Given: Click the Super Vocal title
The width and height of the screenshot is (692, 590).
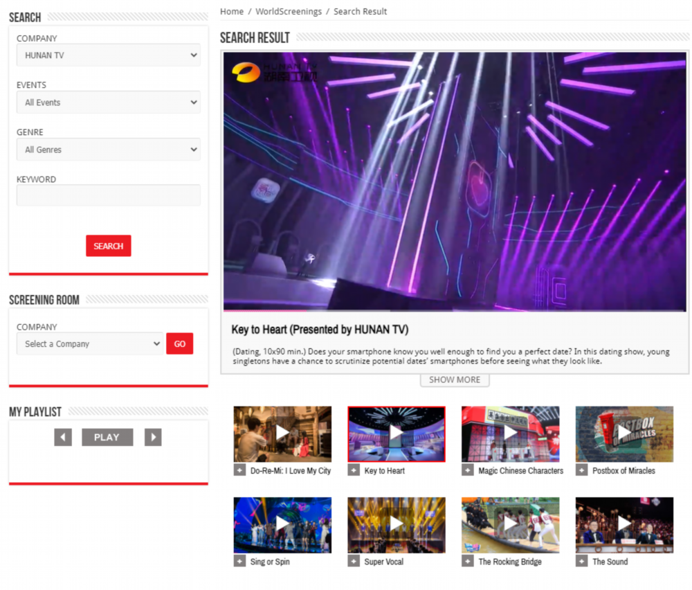Looking at the screenshot, I should point(384,562).
